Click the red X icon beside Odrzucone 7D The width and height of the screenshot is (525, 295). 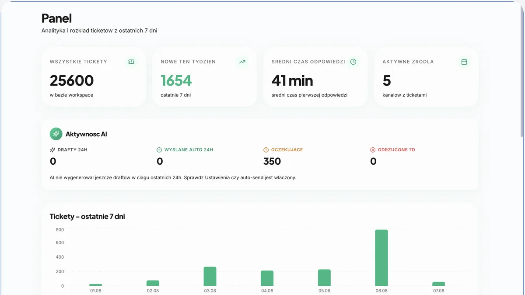373,150
